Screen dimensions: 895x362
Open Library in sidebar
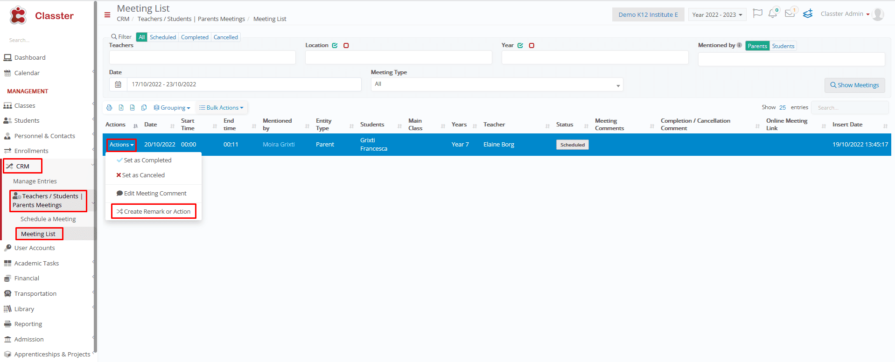(x=24, y=309)
